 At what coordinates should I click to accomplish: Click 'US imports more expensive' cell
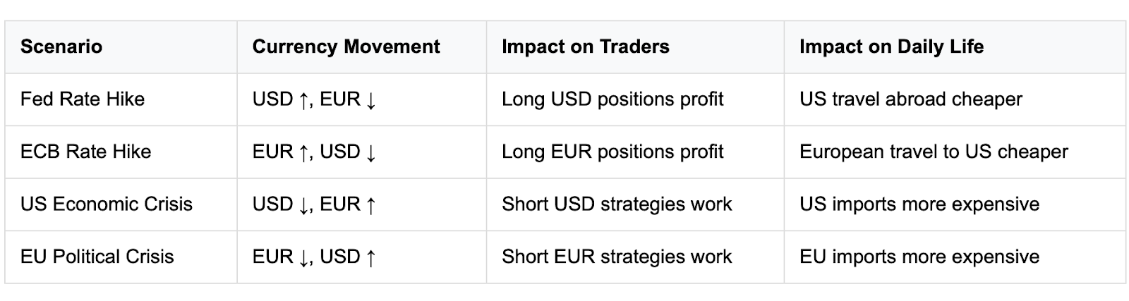(955, 204)
